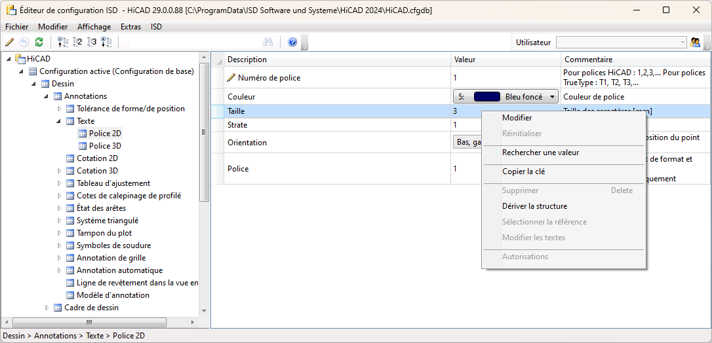Screen dimensions: 712x343
Task: Click the Valeur column header
Action: [x=506, y=60]
